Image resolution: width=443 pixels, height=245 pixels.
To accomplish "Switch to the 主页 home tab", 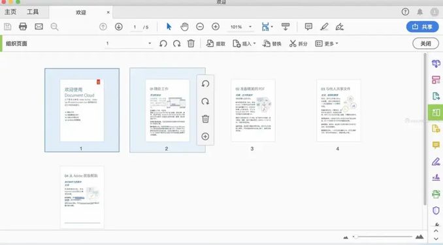I will 10,12.
